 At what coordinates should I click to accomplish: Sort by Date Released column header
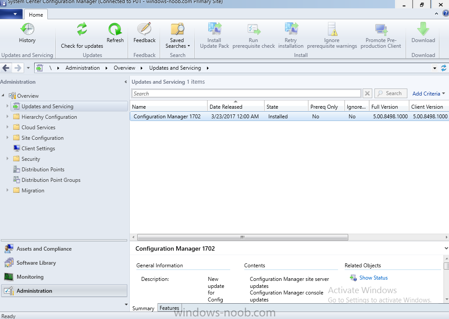(x=235, y=106)
